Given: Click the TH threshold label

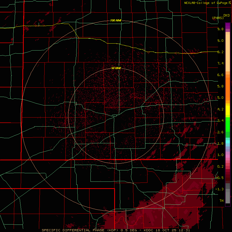Looking at the screenshot, I should (x=221, y=201).
